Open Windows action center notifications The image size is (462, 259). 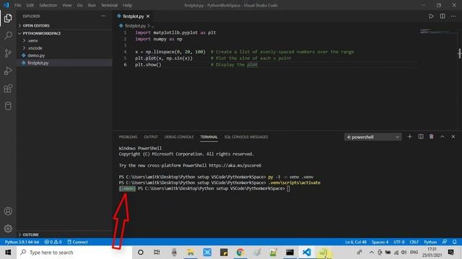[450, 253]
